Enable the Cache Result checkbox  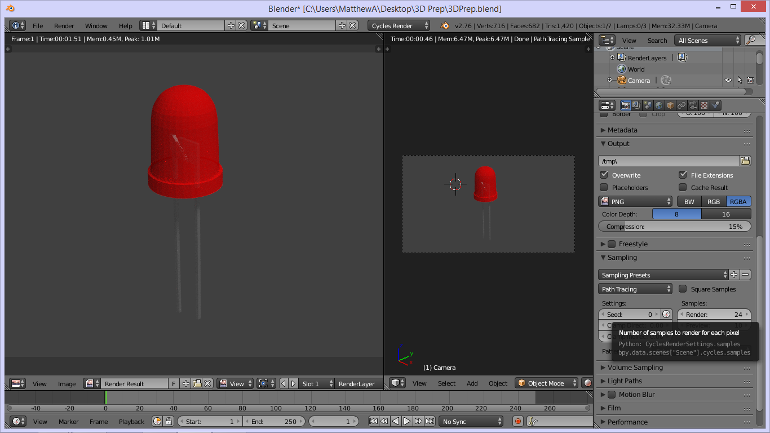[683, 187]
